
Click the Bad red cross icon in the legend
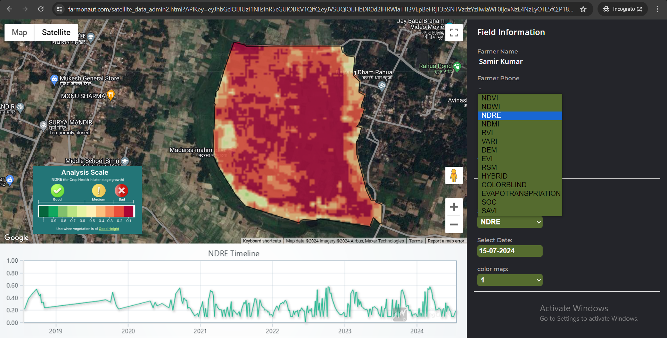(x=122, y=190)
